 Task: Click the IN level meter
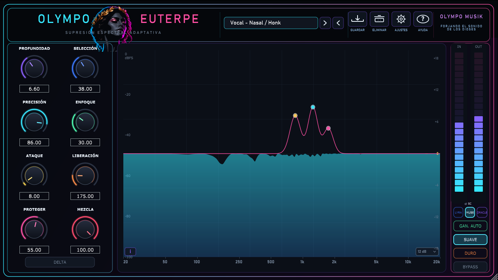coord(459,122)
